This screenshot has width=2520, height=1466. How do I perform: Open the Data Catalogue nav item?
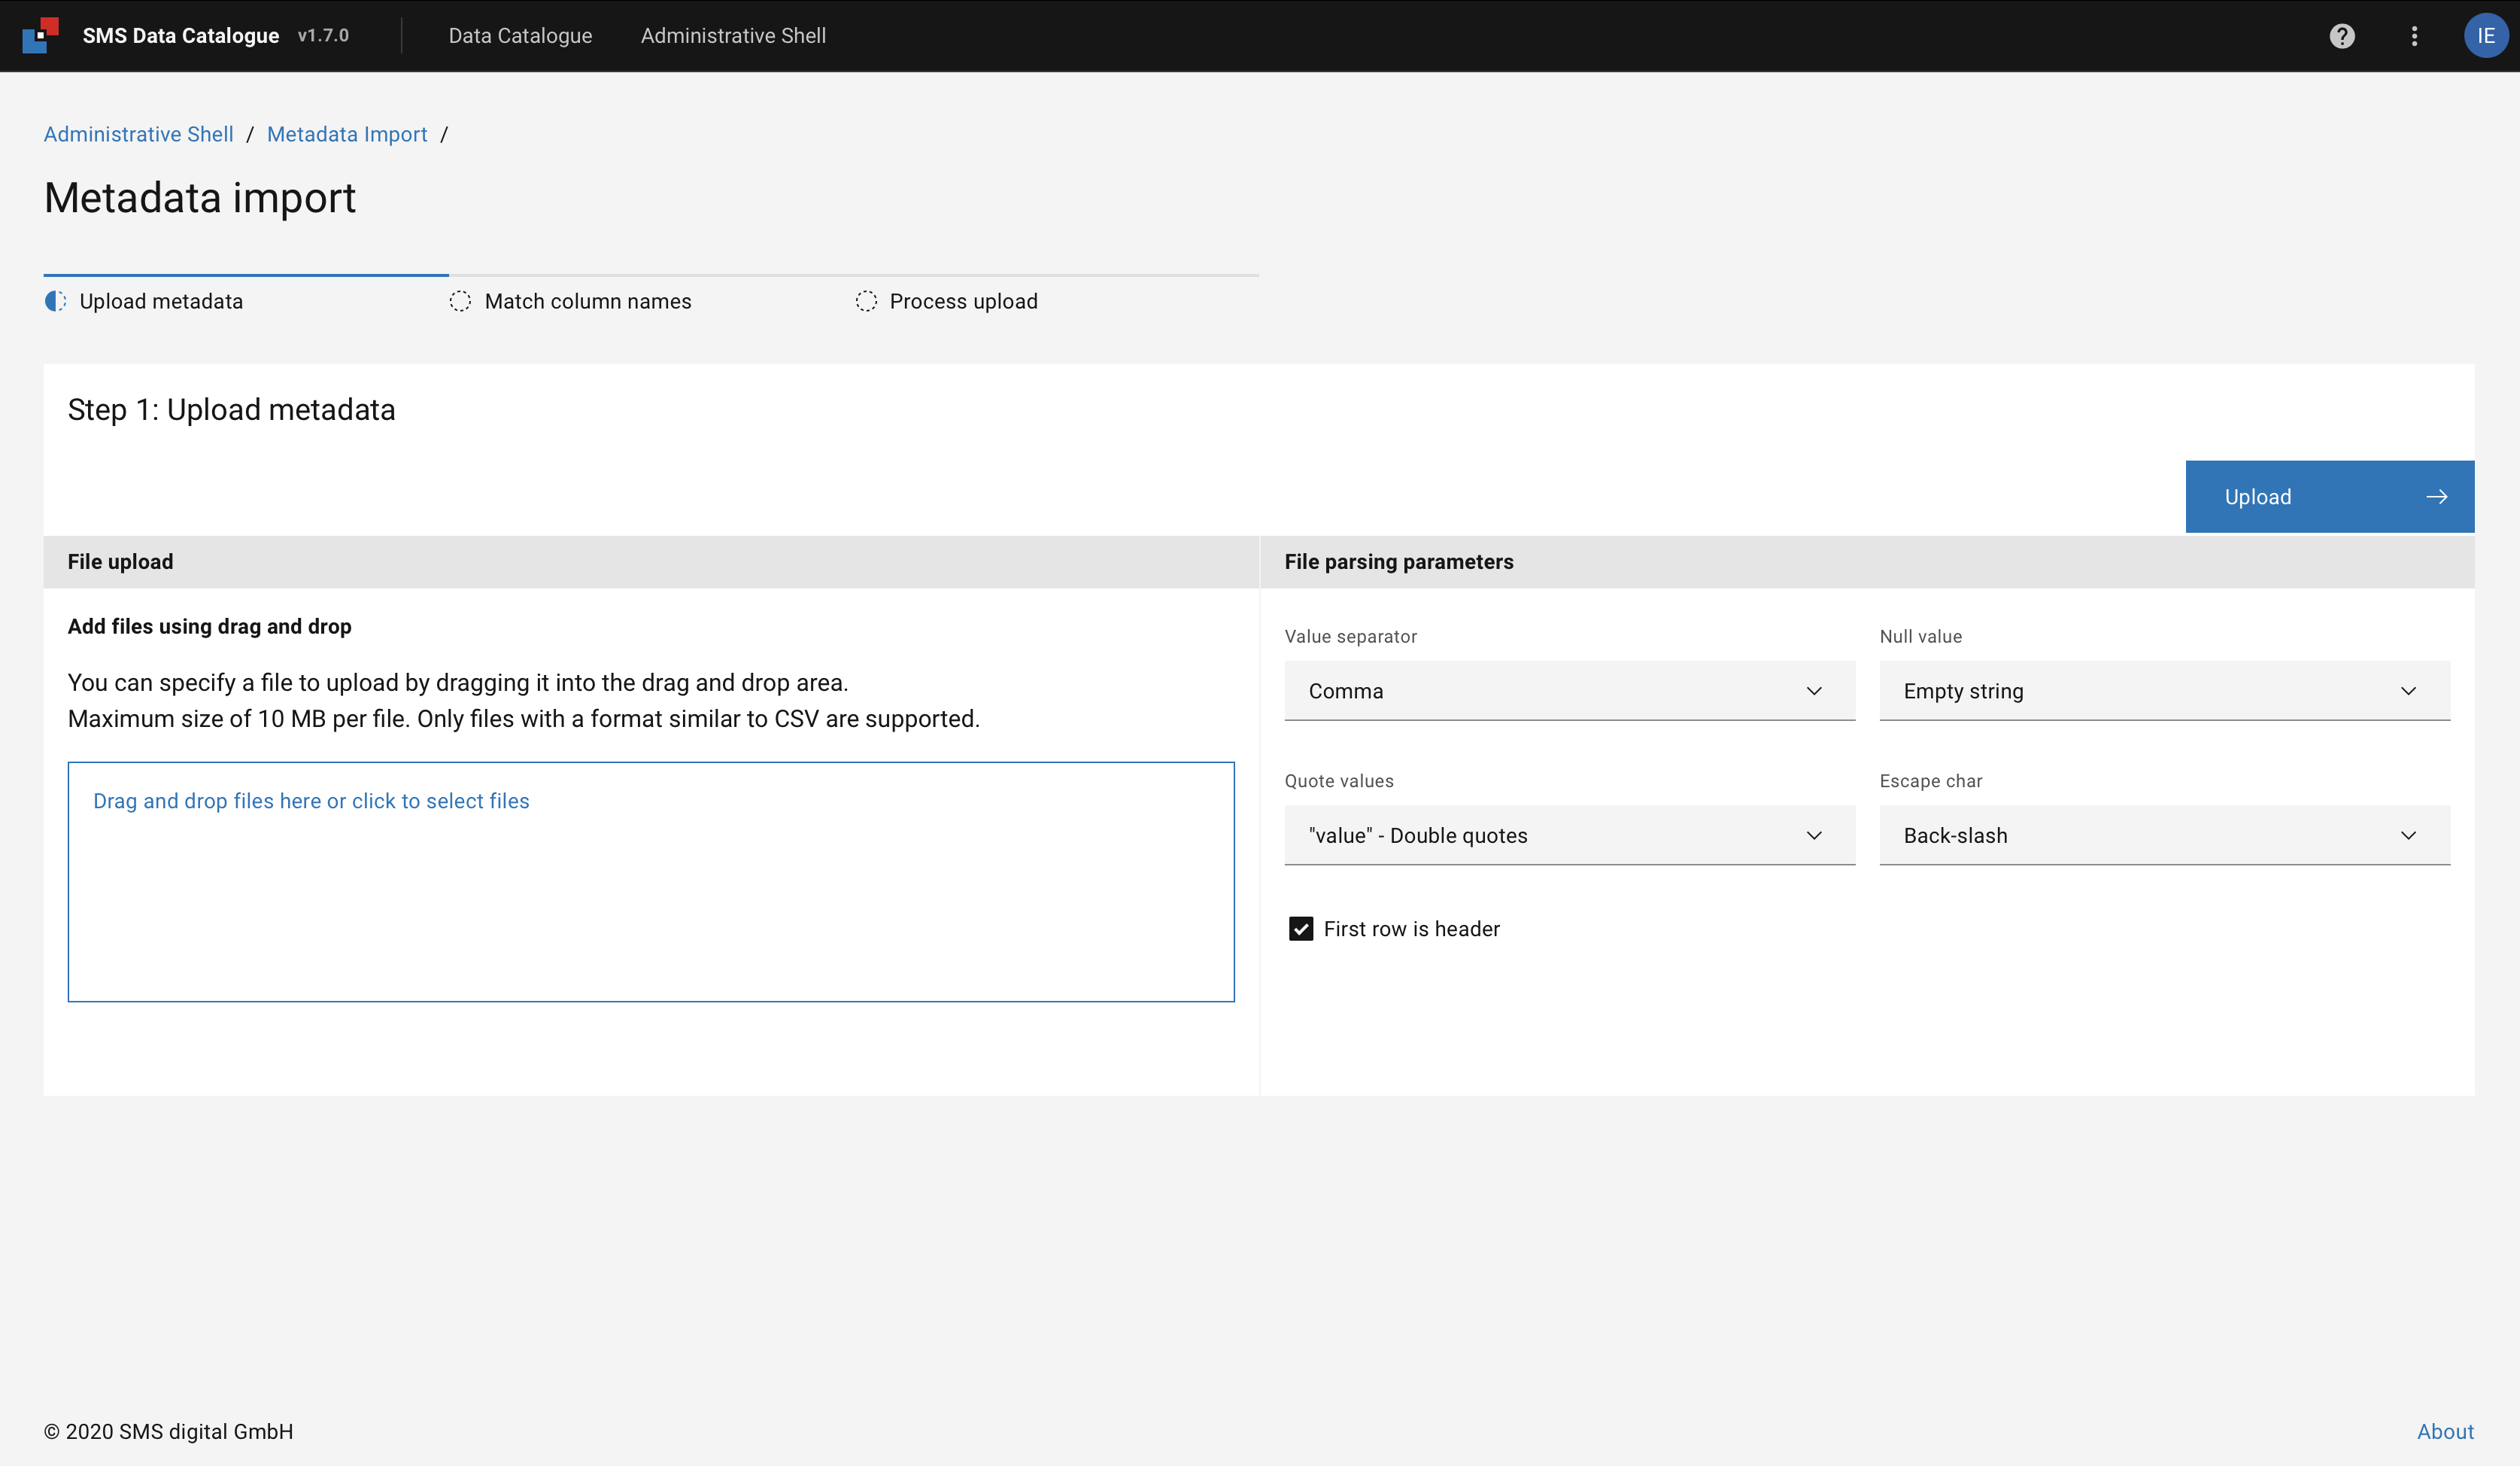tap(520, 36)
